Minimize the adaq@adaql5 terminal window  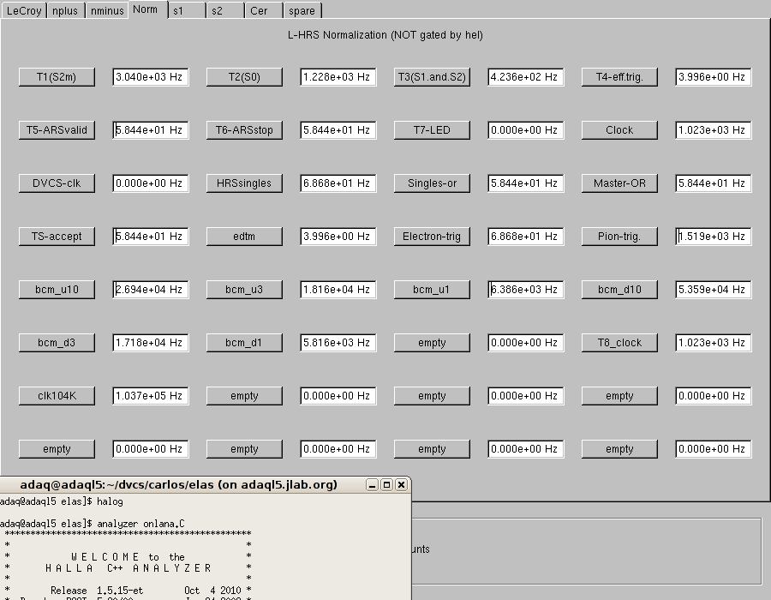click(373, 485)
